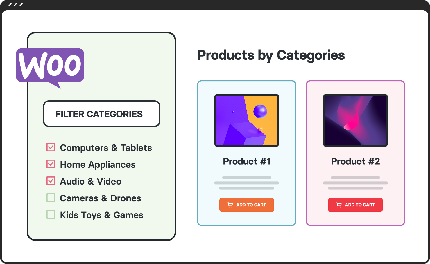Open the Product #2 tablet image
Image resolution: width=430 pixels, height=264 pixels.
click(x=355, y=120)
